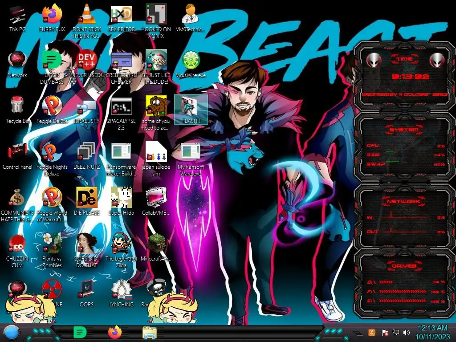Open the Ransomware Maker Build shortcut
This screenshot has height=342, width=456.
[x=121, y=159]
